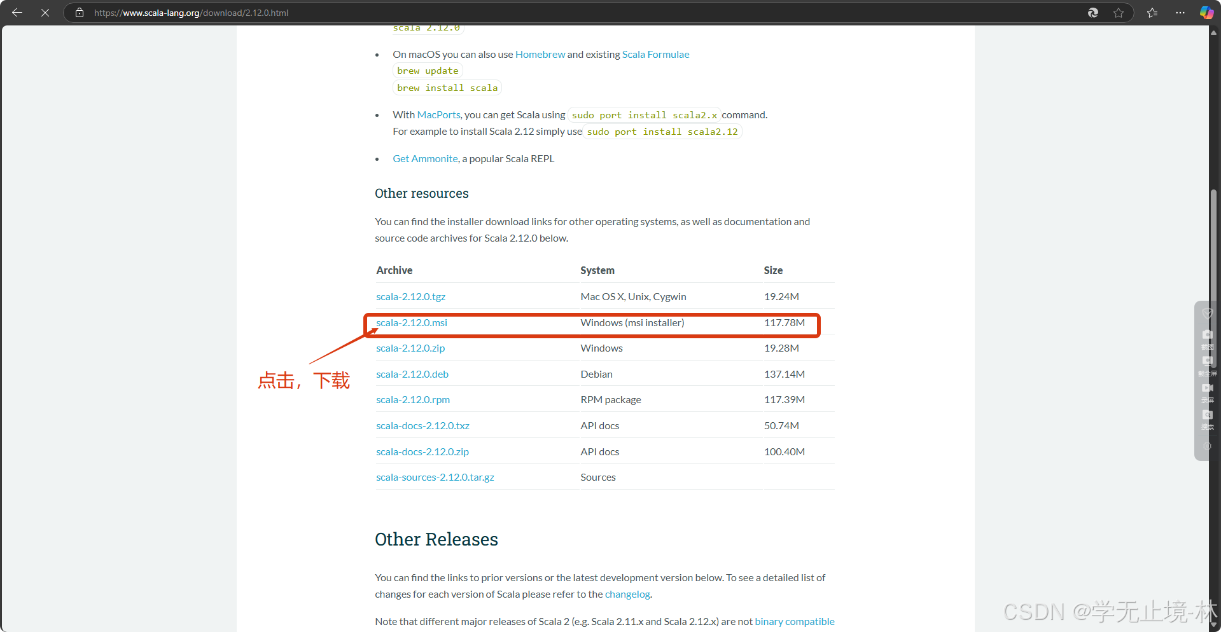Open the changelog link

click(627, 594)
